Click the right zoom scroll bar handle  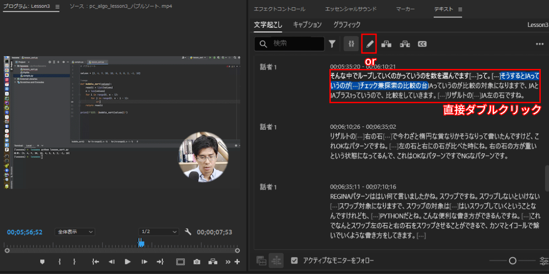(x=237, y=250)
